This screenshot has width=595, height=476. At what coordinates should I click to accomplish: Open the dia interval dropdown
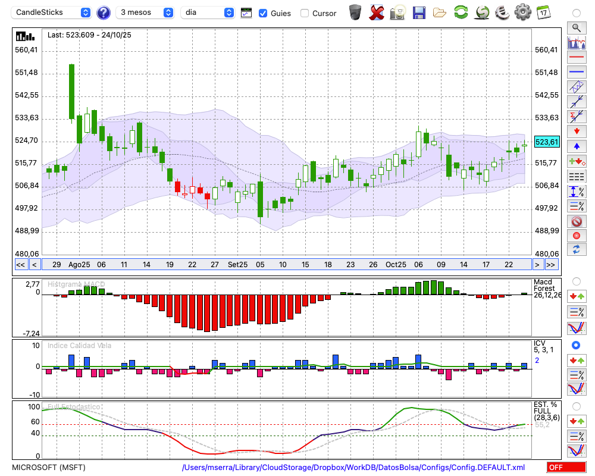[x=208, y=12]
